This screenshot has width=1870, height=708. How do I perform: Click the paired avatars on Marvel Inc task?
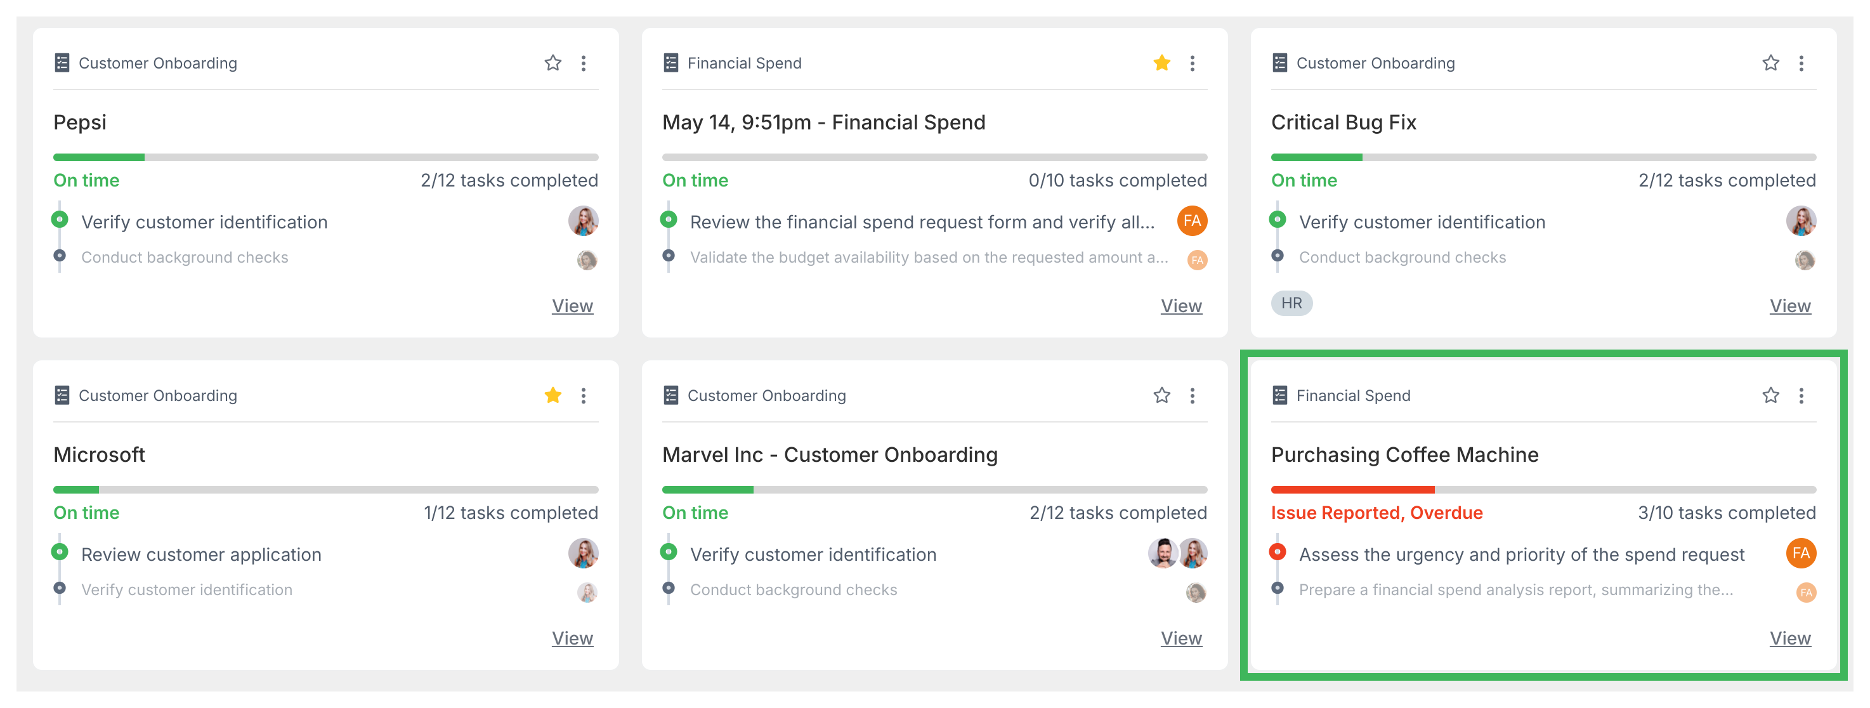(1176, 553)
